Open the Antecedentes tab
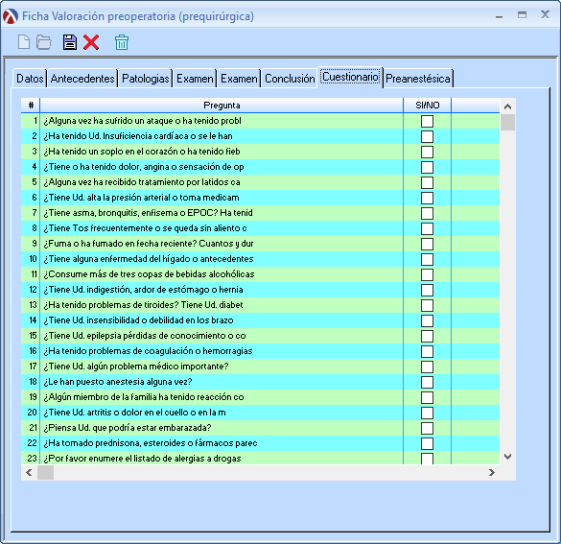Viewport: 561px width, 544px height. (x=82, y=79)
